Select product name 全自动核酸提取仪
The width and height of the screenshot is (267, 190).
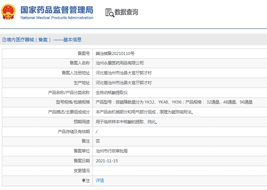coord(112,93)
